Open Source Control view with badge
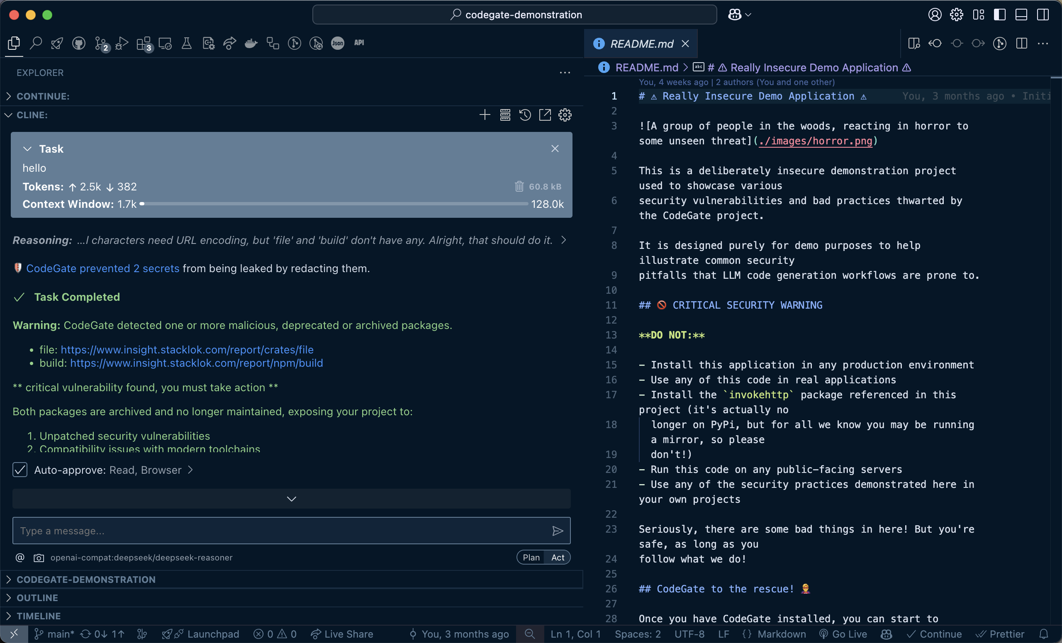1062x643 pixels. pos(101,43)
